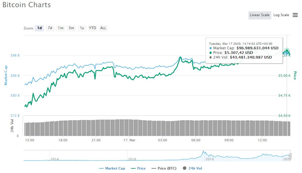Set zoom range to 1y

(82, 28)
